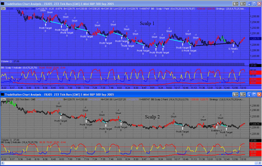Image resolution: width=262 pixels, height=166 pixels.
Task: Click 'BB - Scalp 1 Paint' in top status line
Action: pyautogui.click(x=160, y=9)
